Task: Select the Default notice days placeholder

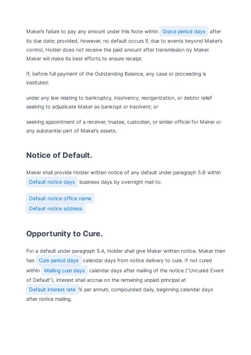Action: (x=52, y=182)
